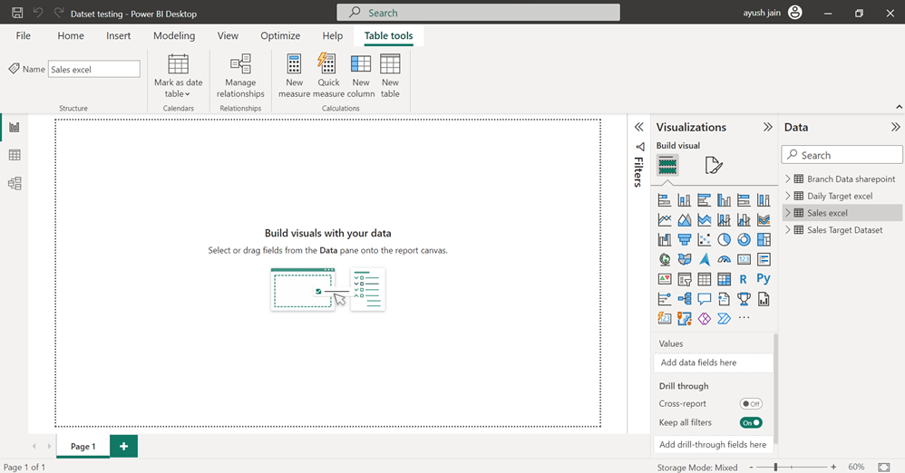The height and width of the screenshot is (473, 905).
Task: Select the area chart visual
Action: point(685,220)
